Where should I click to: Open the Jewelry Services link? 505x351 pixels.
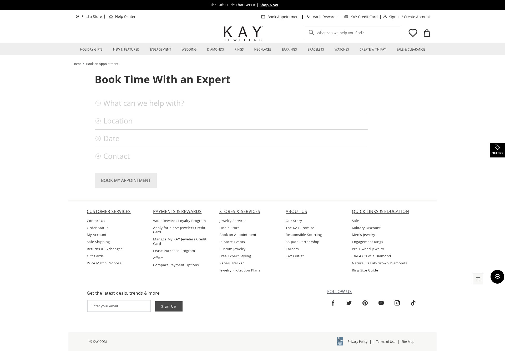tap(233, 221)
